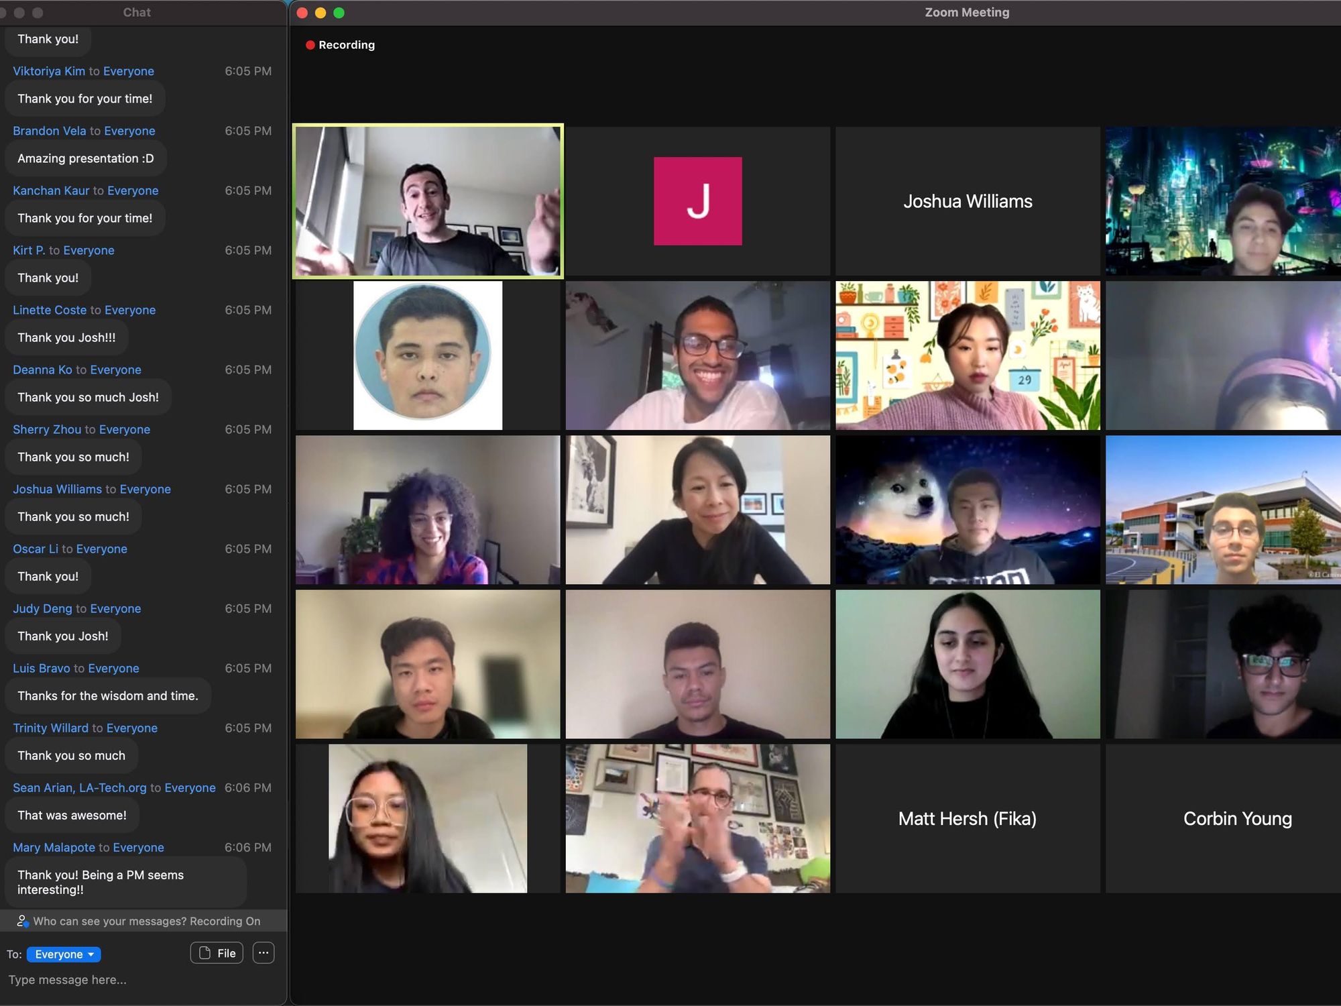Click the Joshua Williams name-only video tile
The height and width of the screenshot is (1006, 1341).
tap(968, 201)
